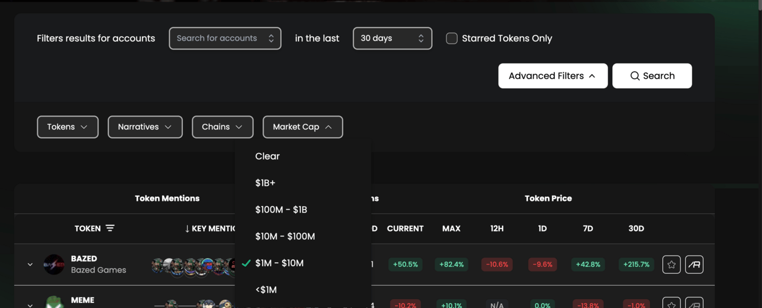Open the Narratives filter dropdown
Image resolution: width=762 pixels, height=308 pixels.
(145, 127)
